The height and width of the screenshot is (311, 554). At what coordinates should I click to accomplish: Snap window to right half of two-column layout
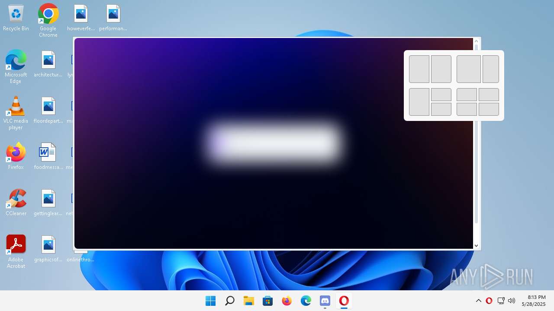(x=441, y=69)
